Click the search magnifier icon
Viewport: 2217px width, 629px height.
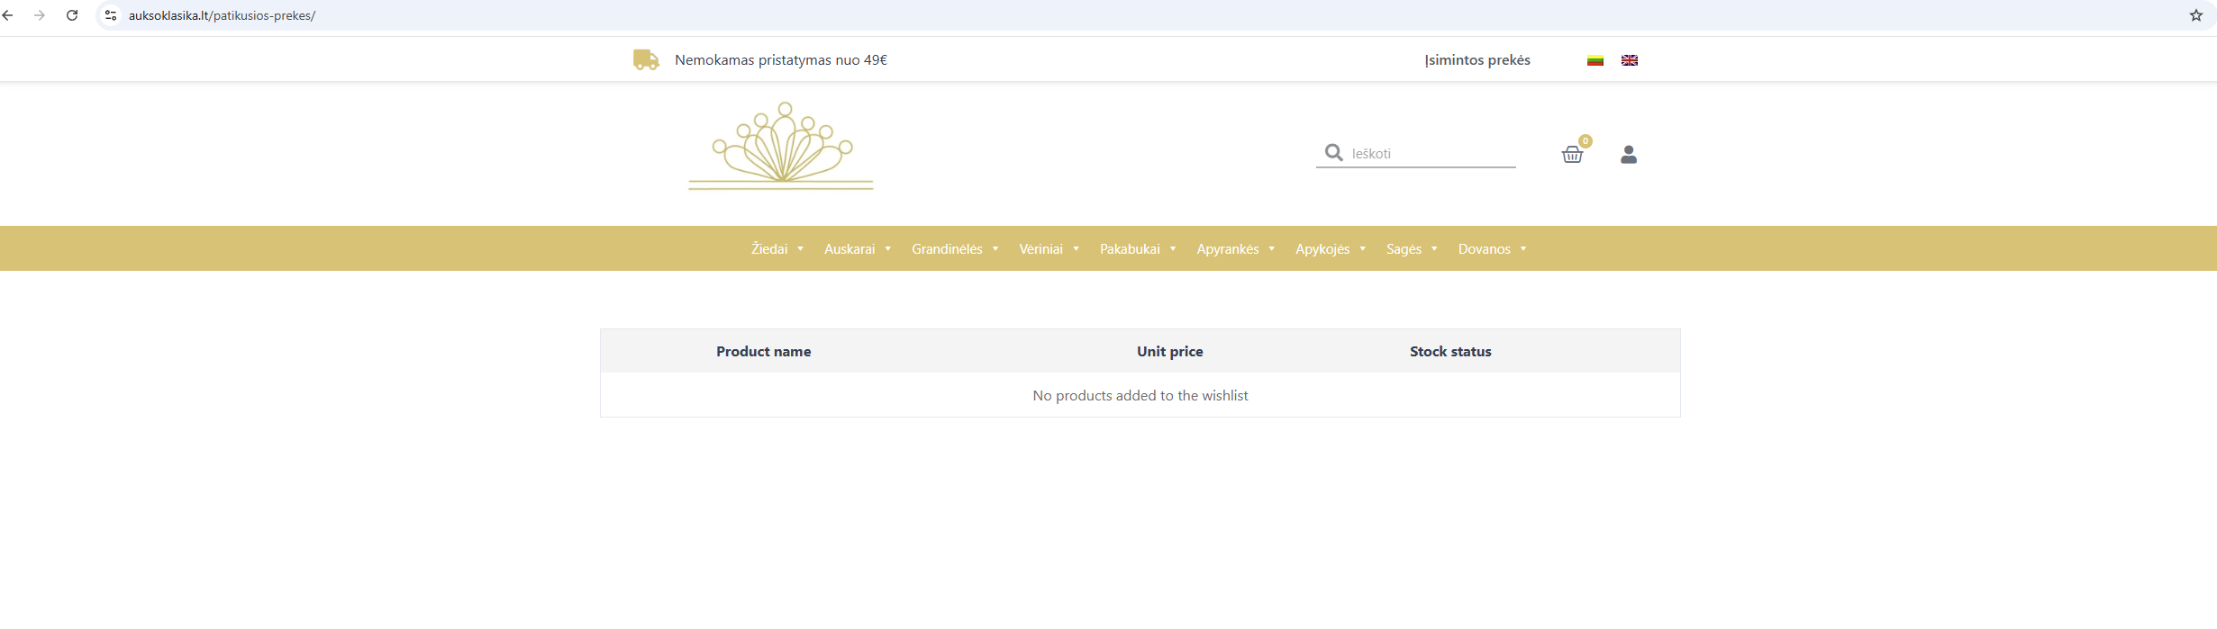(x=1333, y=153)
